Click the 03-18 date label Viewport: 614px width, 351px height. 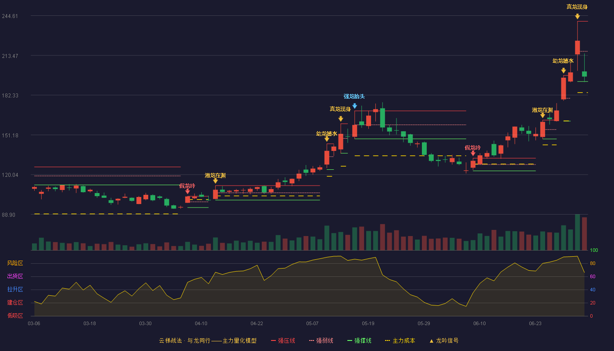click(89, 323)
